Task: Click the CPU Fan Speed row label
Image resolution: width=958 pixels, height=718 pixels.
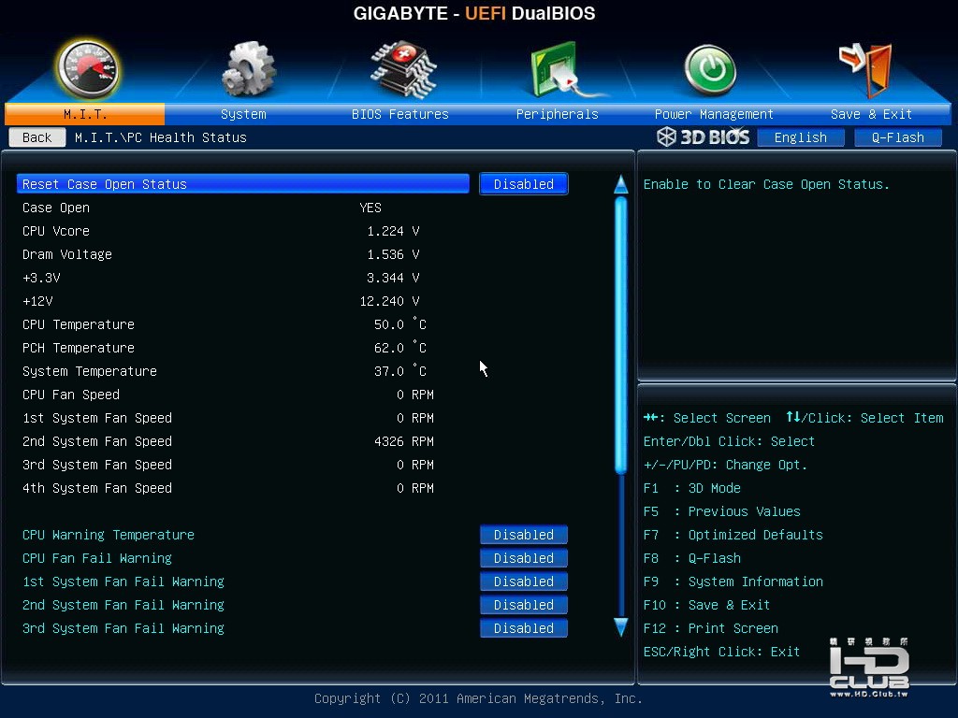Action: coord(71,395)
